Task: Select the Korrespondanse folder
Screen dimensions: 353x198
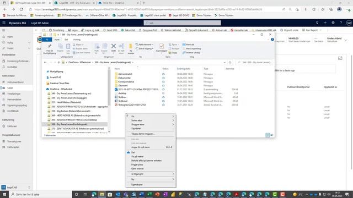Action: (126, 82)
